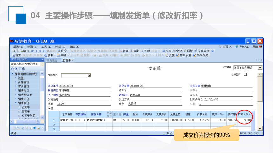This screenshot has height=153, width=273.
Task: Open the 工具(T) menu
Action: [x=46, y=46]
